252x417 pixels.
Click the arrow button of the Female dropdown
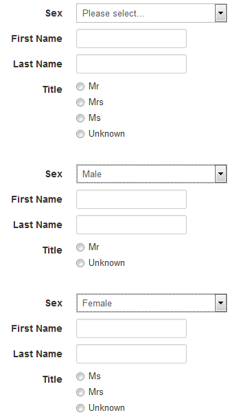click(x=220, y=303)
